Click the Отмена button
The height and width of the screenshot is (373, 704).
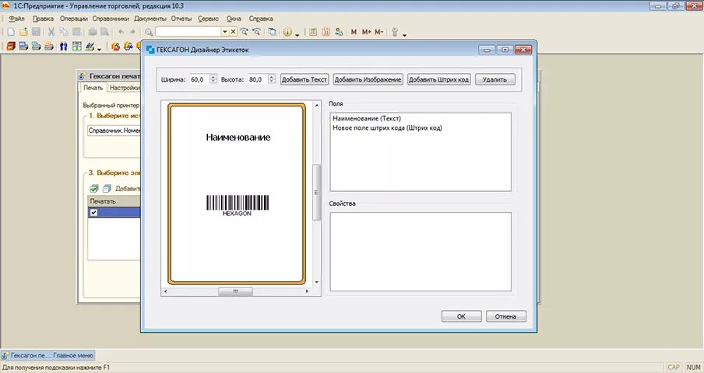tap(505, 316)
